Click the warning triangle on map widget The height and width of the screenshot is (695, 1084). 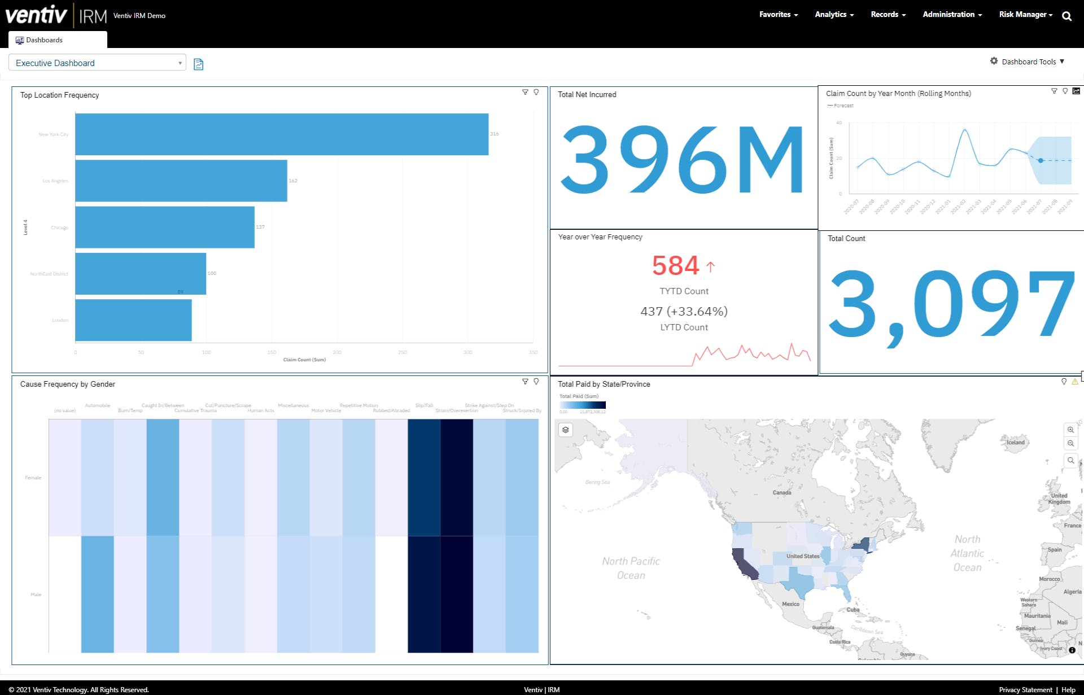click(x=1075, y=382)
